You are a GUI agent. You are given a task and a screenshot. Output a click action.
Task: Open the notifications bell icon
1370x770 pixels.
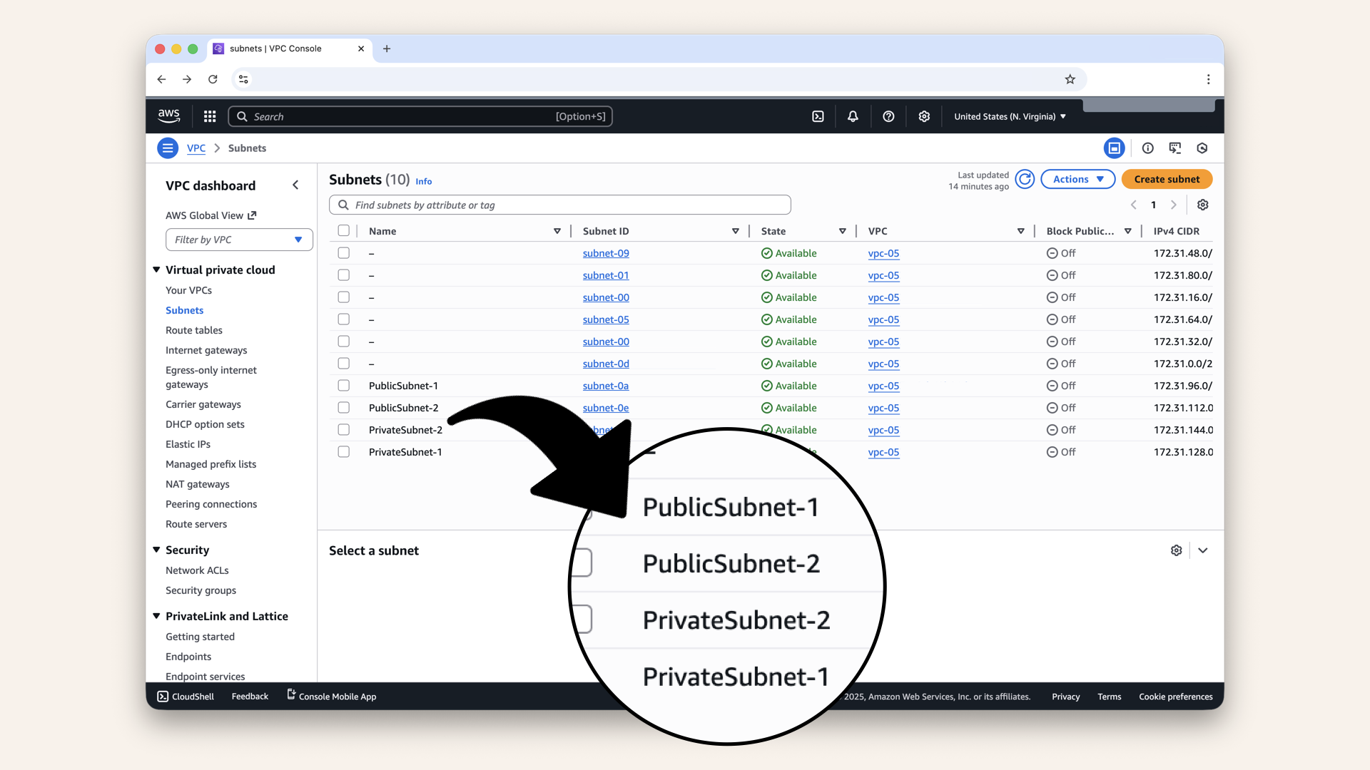click(x=853, y=116)
